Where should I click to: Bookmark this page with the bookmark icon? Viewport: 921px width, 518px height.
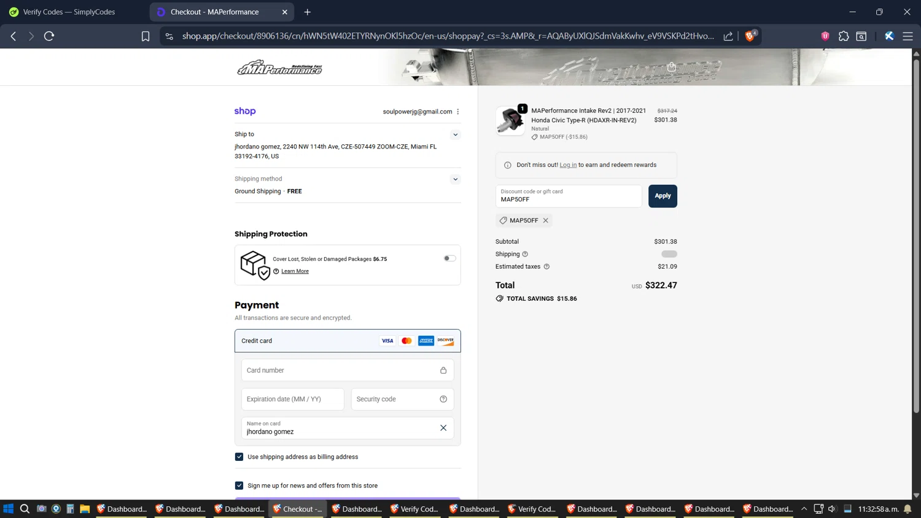click(146, 36)
